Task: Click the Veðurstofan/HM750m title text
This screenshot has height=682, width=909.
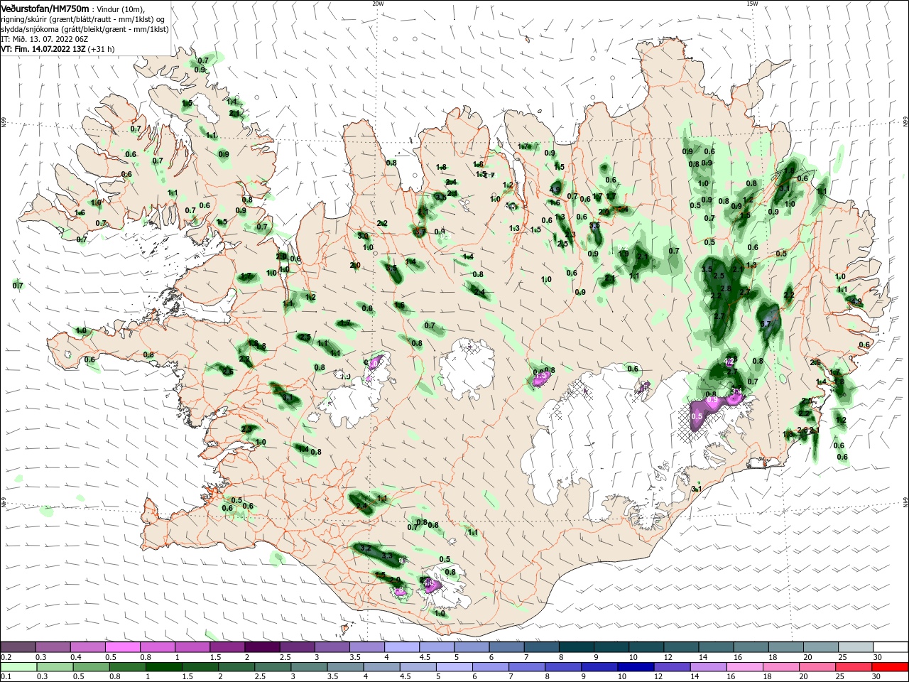Action: (x=45, y=8)
